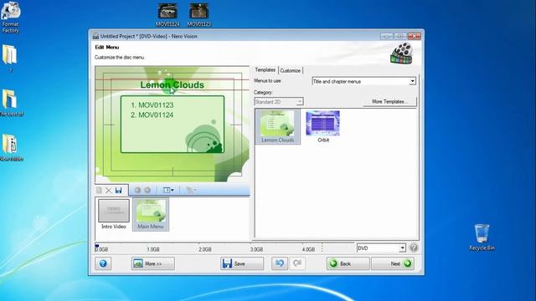This screenshot has width=536, height=301.
Task: Open the greyed object alignment dropdown icon
Action: (191, 190)
